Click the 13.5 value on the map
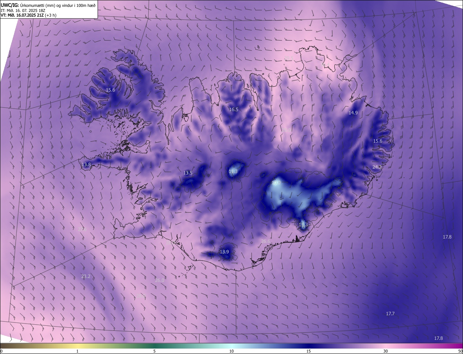The width and height of the screenshot is (463, 354). (188, 173)
